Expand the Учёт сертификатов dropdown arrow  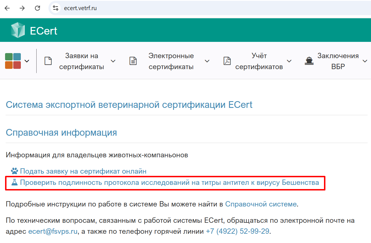tap(289, 61)
